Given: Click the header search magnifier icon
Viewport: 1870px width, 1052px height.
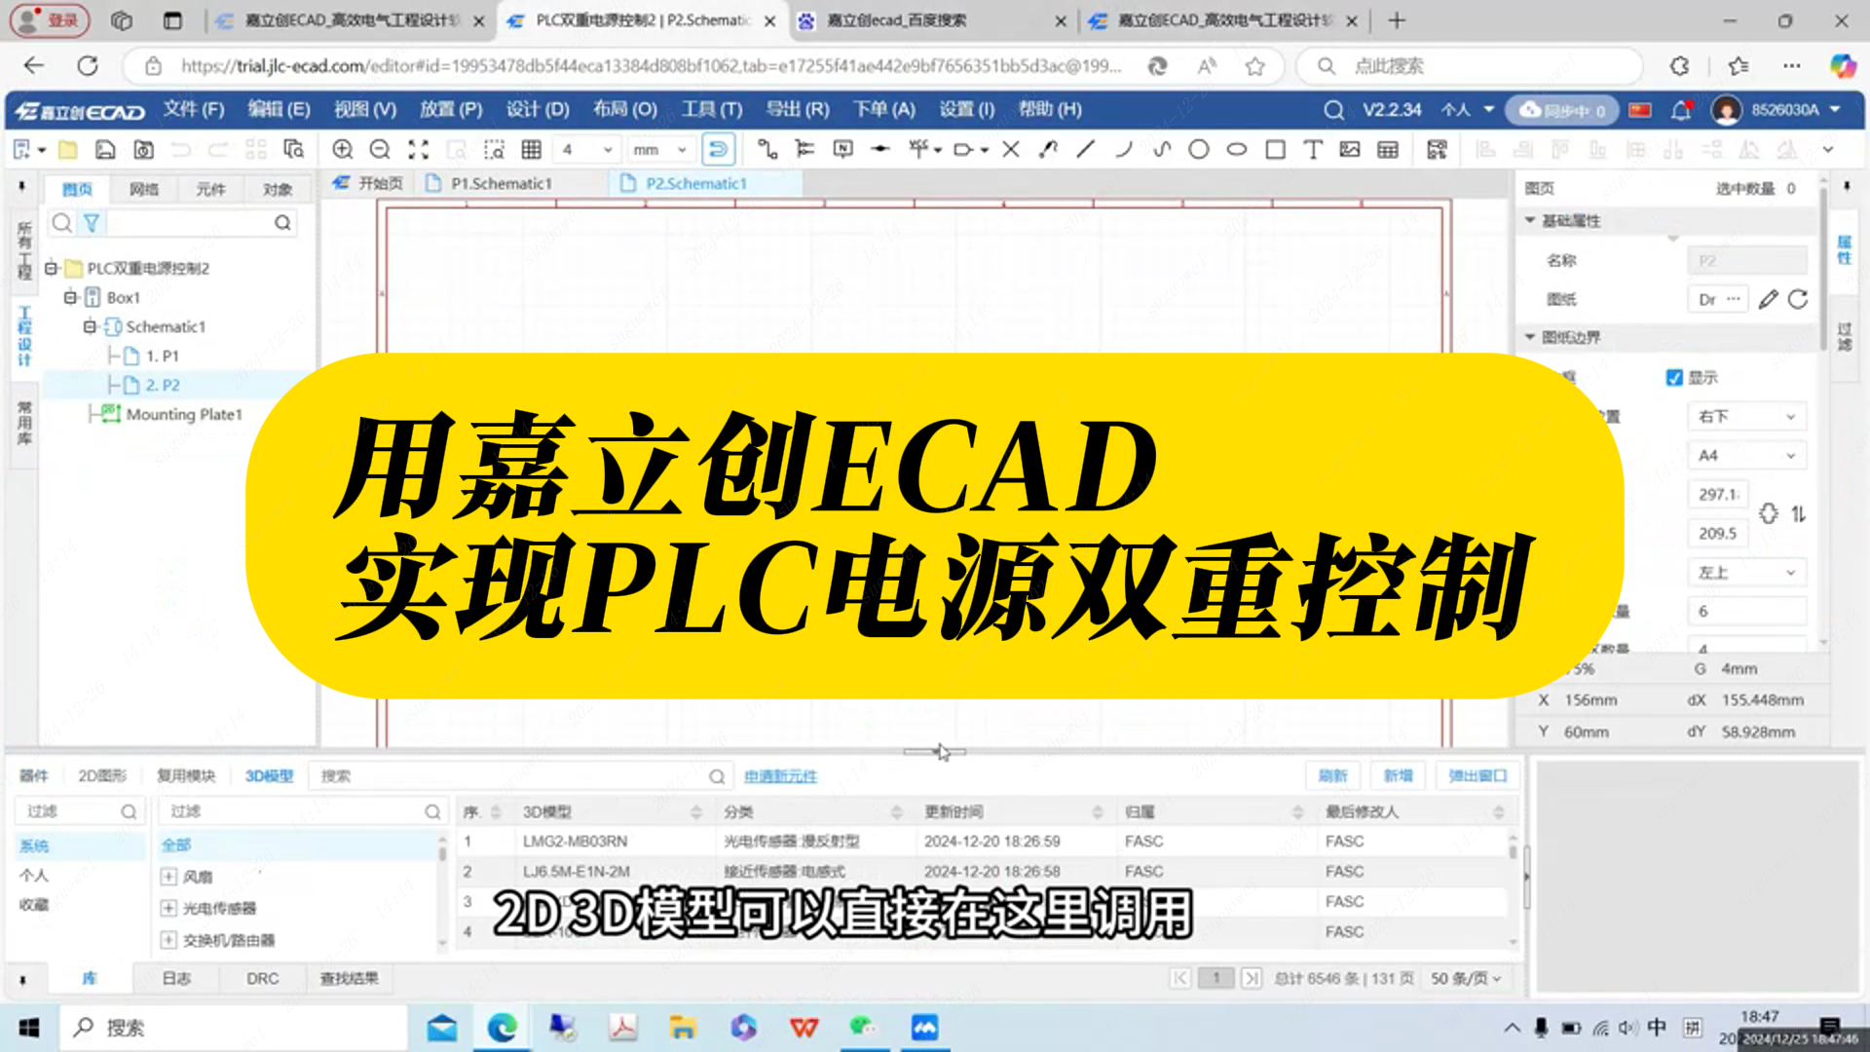Looking at the screenshot, I should pyautogui.click(x=1333, y=110).
